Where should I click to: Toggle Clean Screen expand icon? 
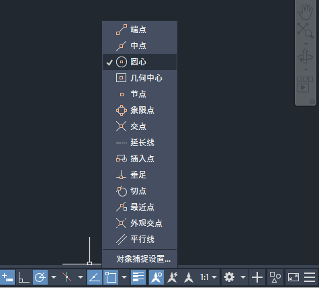[293, 277]
